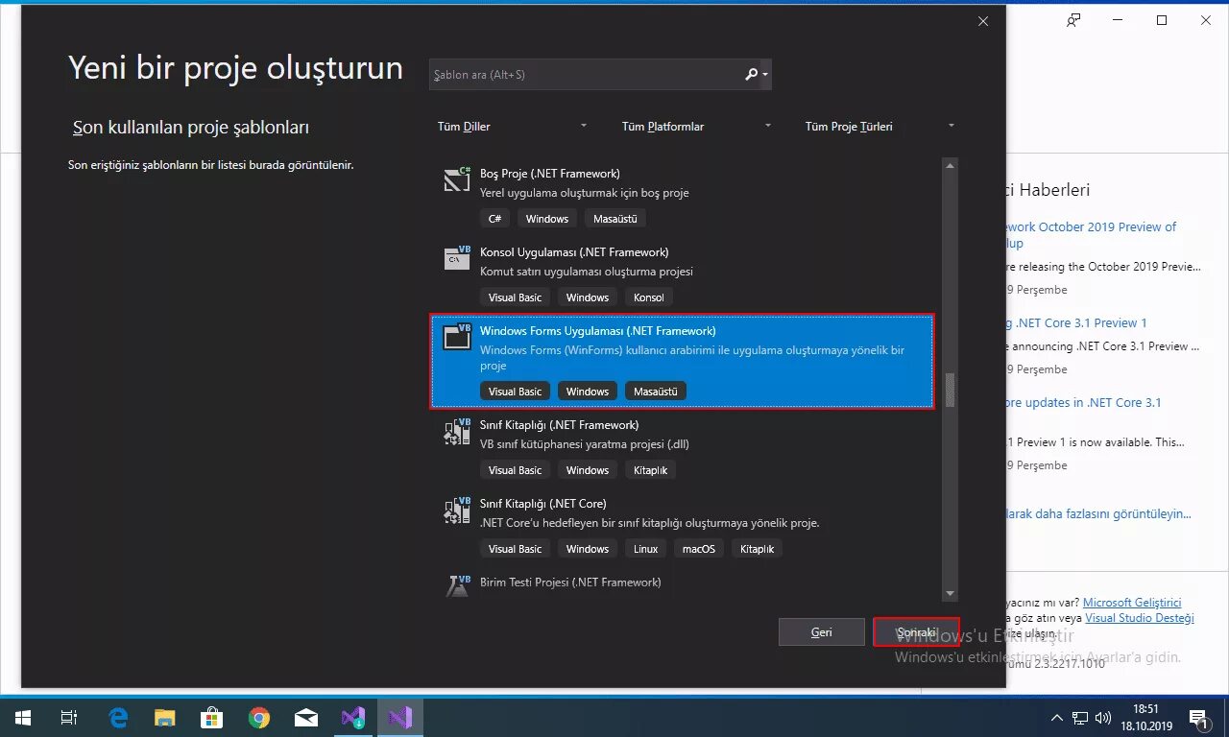Click the scrollbar up arrow in template list

coord(951,166)
